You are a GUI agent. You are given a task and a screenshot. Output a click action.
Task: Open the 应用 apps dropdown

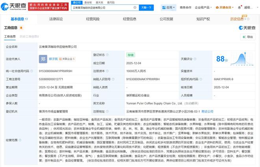tap(168, 8)
